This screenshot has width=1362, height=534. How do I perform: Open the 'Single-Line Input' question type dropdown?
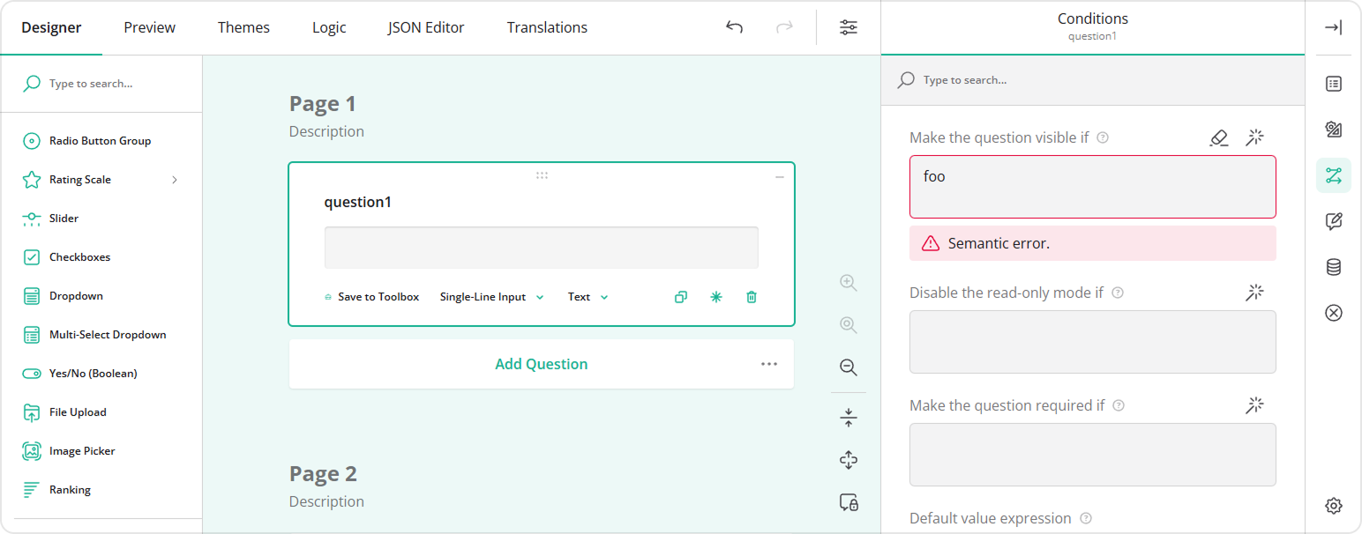coord(491,297)
